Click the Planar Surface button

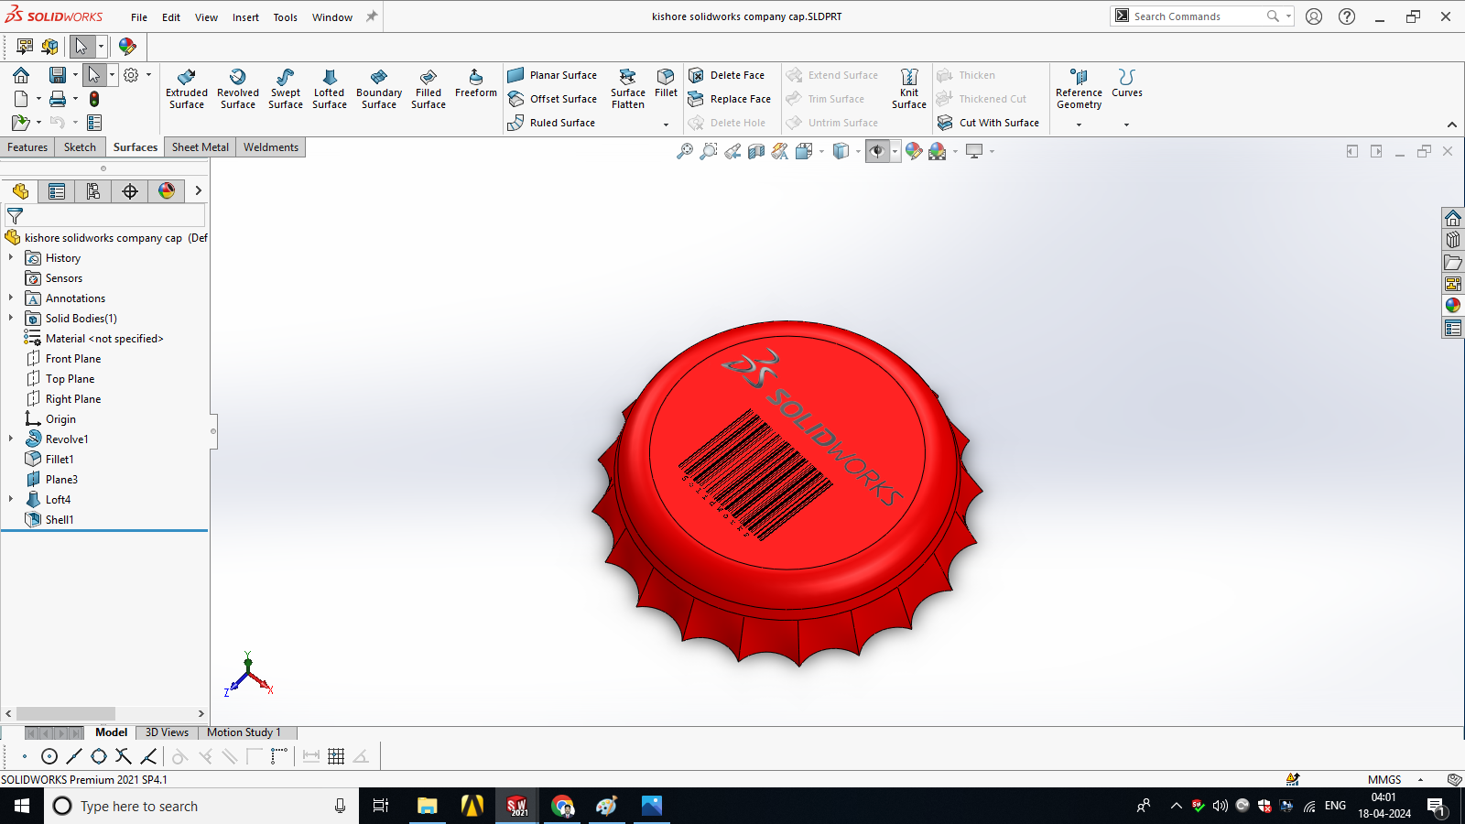tap(552, 75)
